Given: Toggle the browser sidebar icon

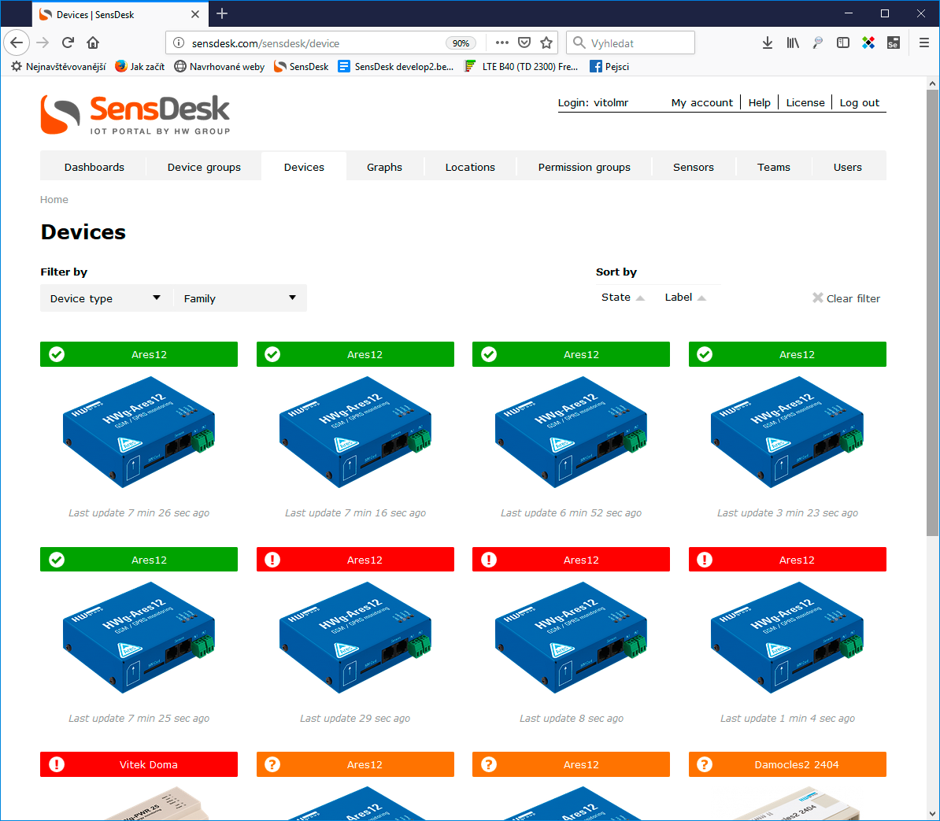Looking at the screenshot, I should (x=843, y=43).
